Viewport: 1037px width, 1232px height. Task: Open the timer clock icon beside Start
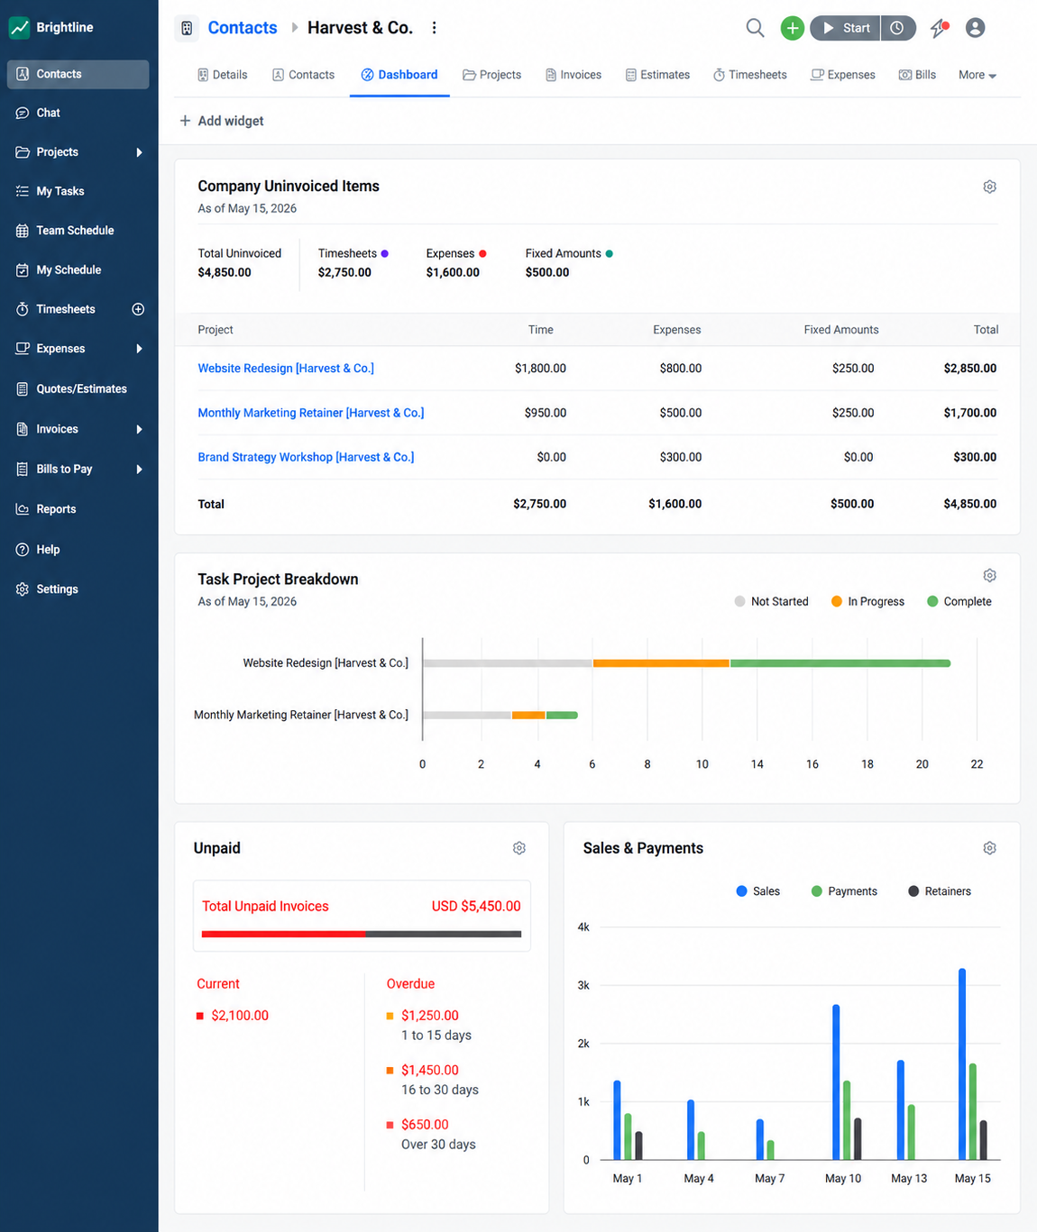tap(897, 28)
